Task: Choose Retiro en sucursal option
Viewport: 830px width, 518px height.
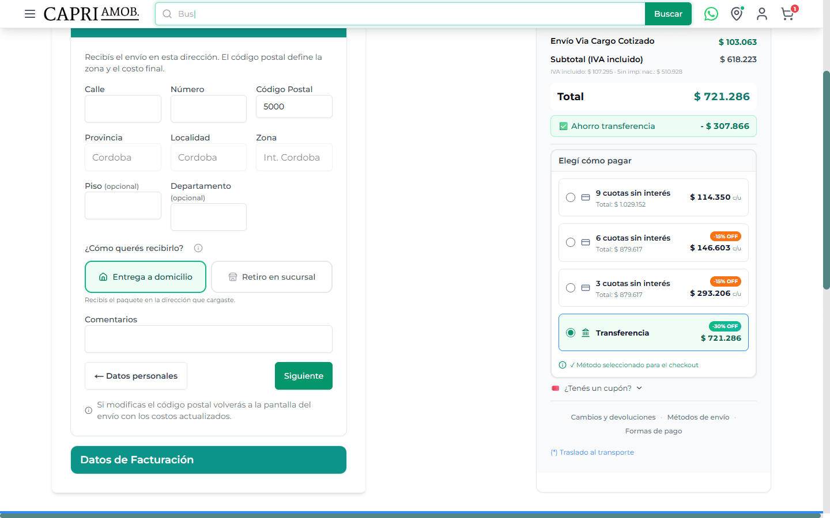Action: (x=271, y=277)
